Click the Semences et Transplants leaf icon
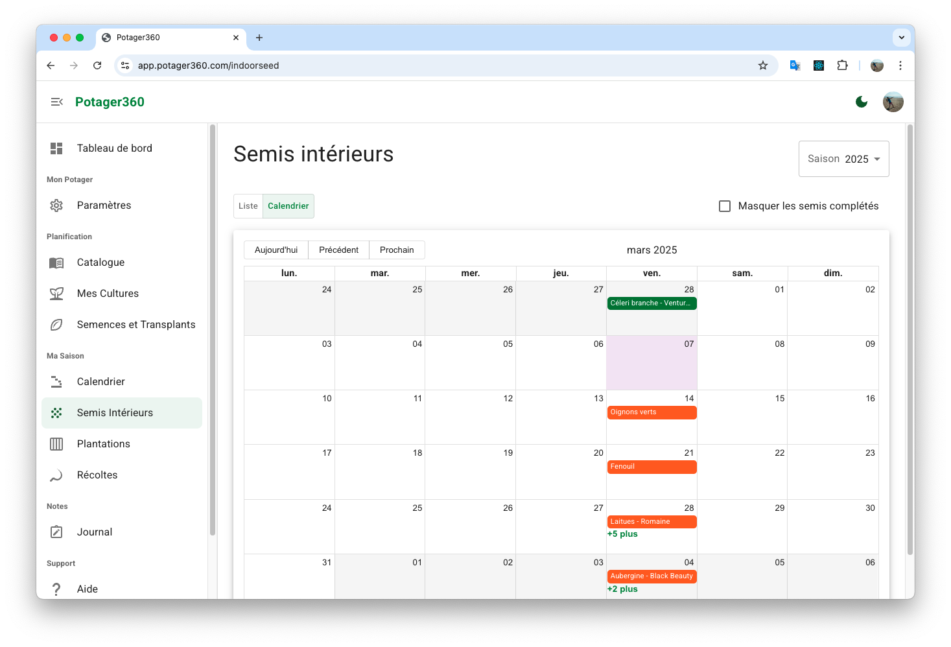Viewport: 951px width, 647px height. click(x=56, y=324)
